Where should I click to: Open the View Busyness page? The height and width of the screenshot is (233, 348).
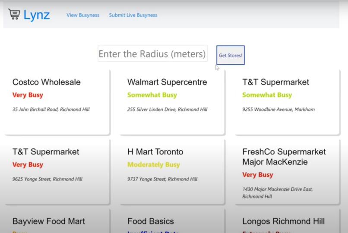point(83,15)
